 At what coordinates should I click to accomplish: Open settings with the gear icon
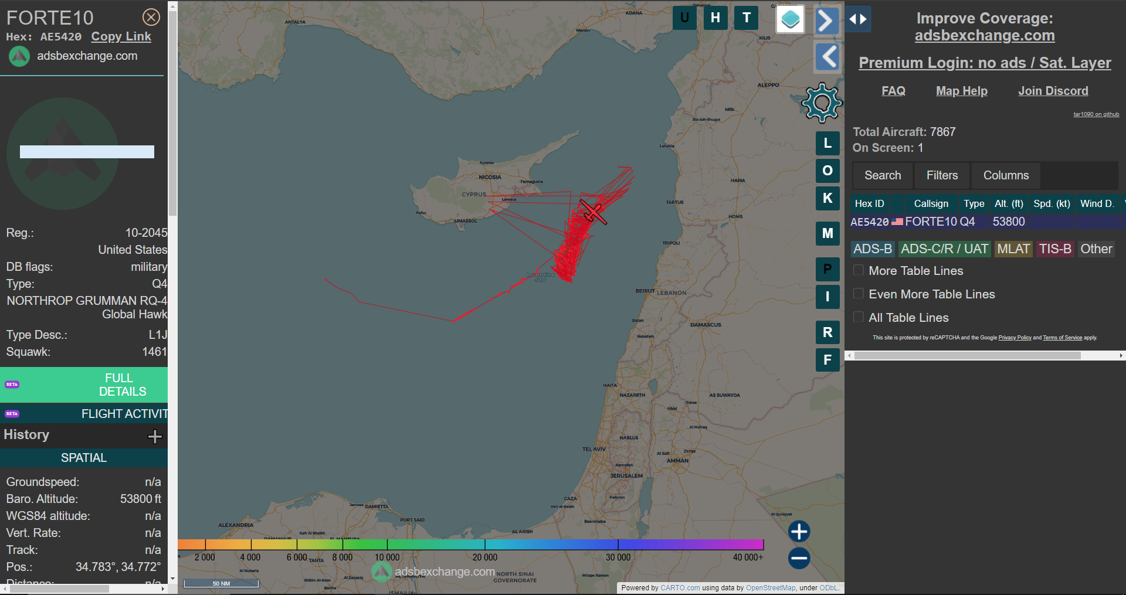coord(822,103)
